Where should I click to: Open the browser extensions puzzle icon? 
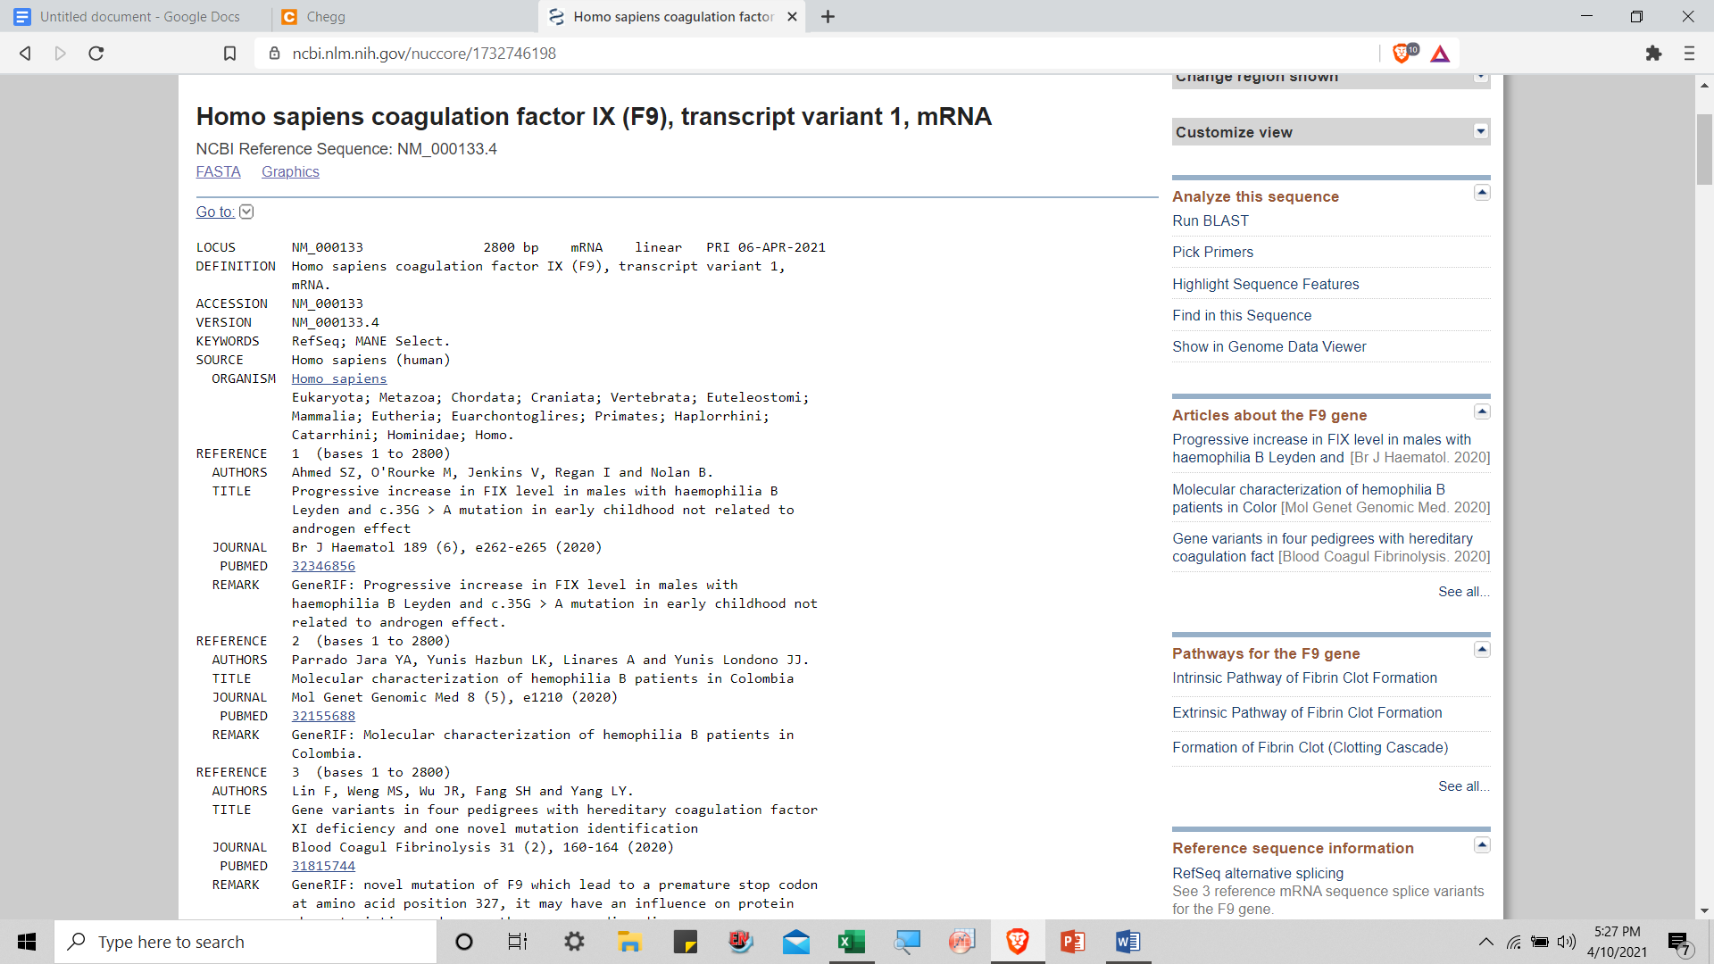pyautogui.click(x=1653, y=54)
